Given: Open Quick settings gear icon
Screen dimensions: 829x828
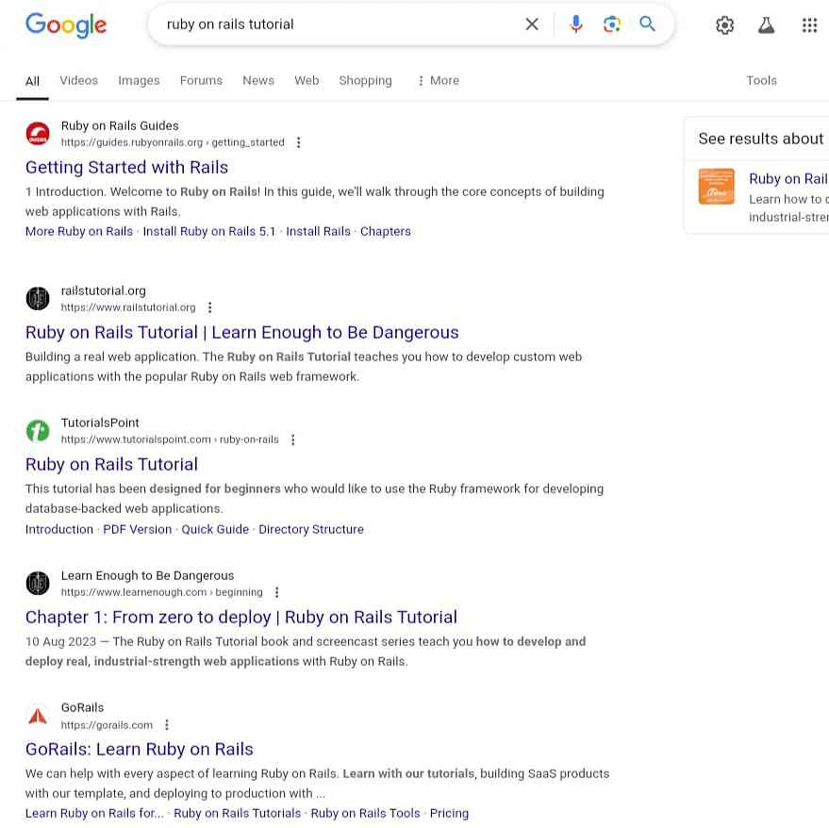Looking at the screenshot, I should [x=724, y=25].
